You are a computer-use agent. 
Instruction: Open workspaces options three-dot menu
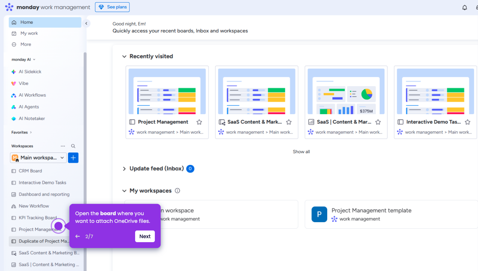coord(63,146)
